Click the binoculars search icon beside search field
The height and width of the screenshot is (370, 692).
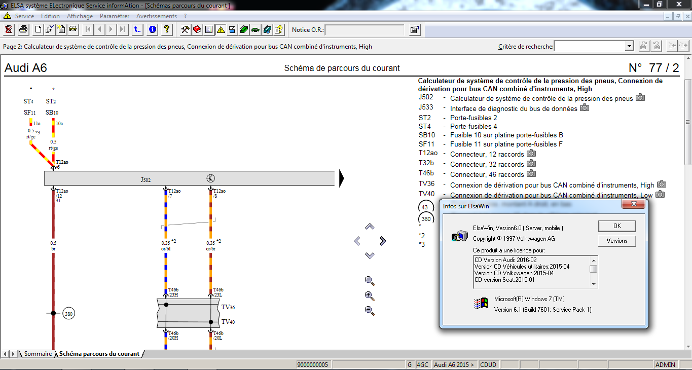tap(643, 46)
